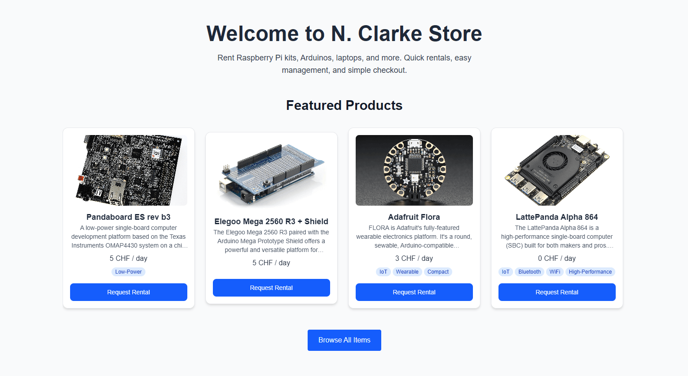Select the High-Performance tag on LattePanda
Screen dimensions: 688x376
point(590,272)
